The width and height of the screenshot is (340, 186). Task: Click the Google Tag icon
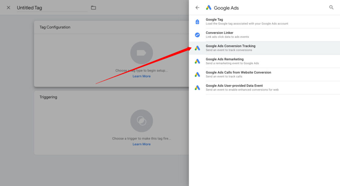[x=197, y=22]
